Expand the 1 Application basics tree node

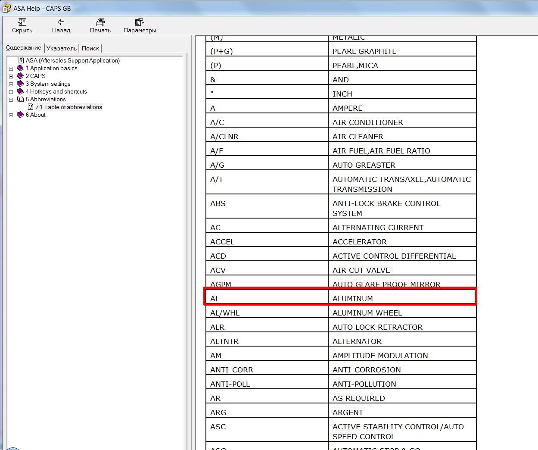[11, 69]
